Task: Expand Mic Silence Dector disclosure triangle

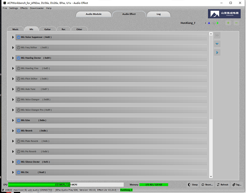Action: pos(13,162)
